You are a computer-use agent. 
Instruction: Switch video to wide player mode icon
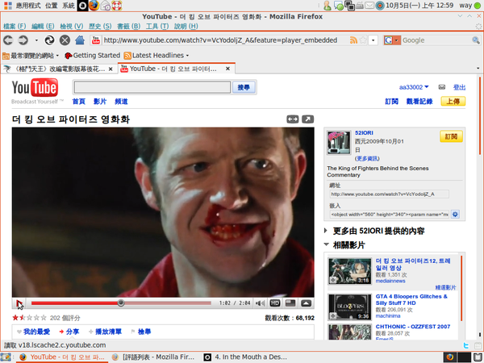[x=292, y=119]
